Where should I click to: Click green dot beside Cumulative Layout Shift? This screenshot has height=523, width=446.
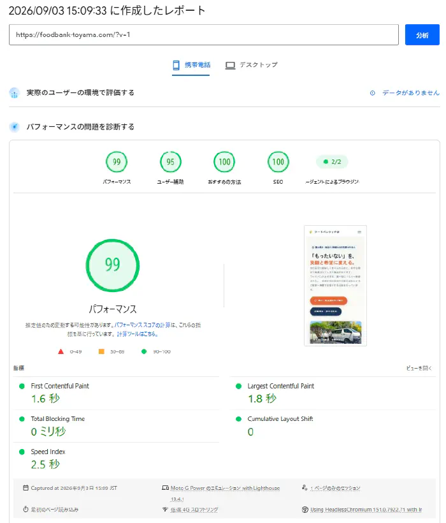point(238,419)
